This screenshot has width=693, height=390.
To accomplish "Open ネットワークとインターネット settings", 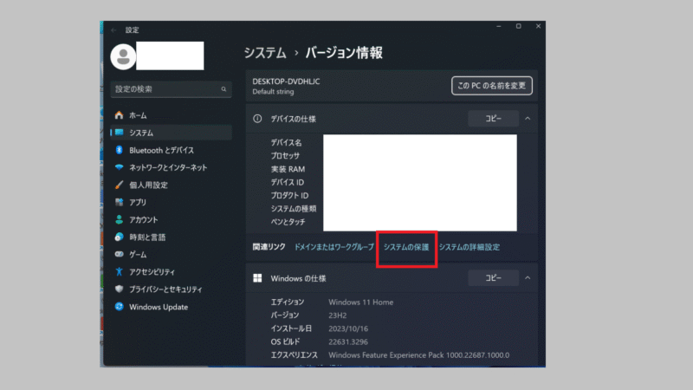I will pos(171,167).
